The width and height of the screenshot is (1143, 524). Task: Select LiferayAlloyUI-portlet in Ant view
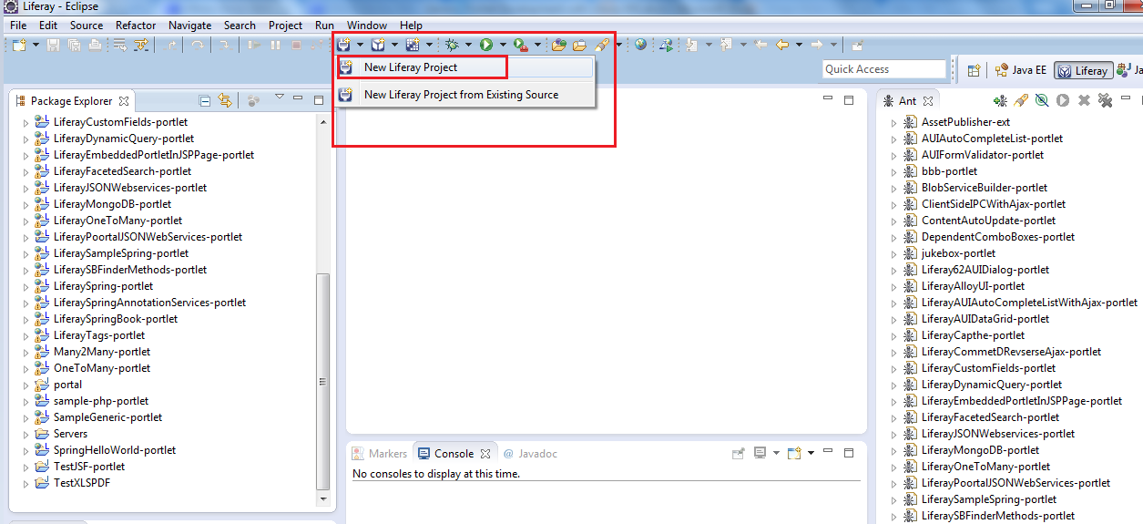[974, 286]
